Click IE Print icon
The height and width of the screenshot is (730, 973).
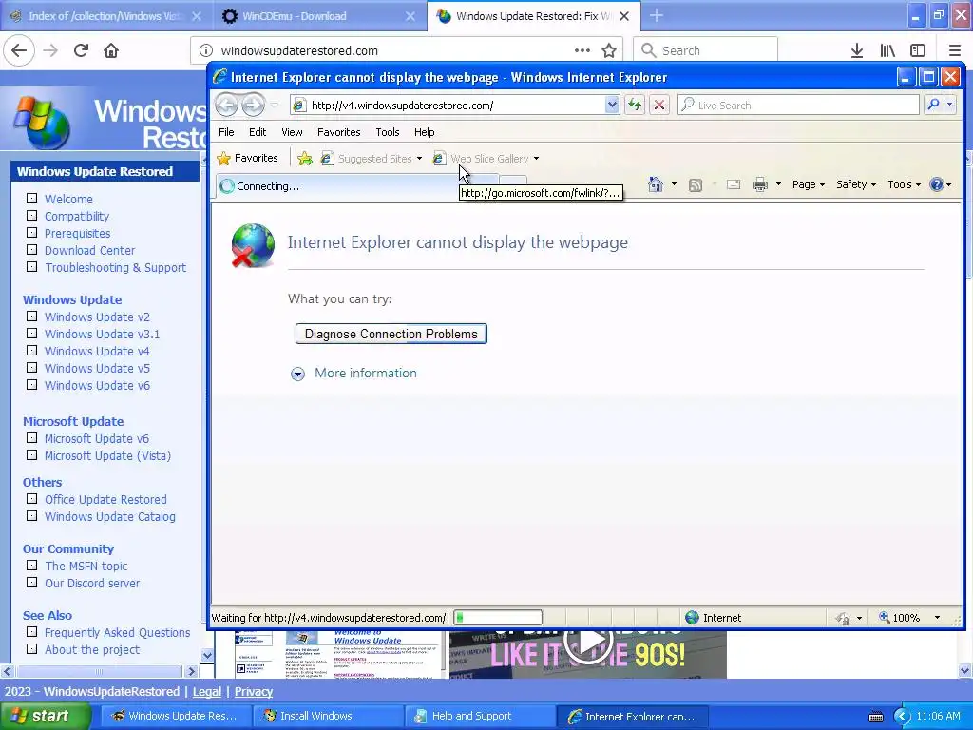coord(760,184)
